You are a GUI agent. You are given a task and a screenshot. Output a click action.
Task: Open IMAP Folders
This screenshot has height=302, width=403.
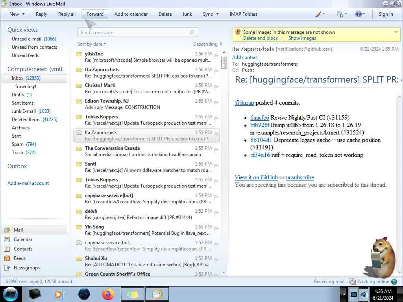(x=243, y=14)
